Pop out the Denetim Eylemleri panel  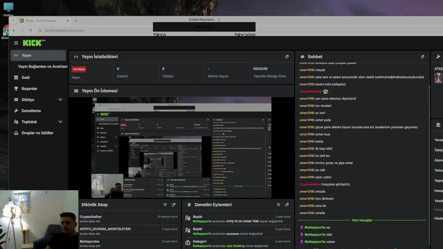287,205
